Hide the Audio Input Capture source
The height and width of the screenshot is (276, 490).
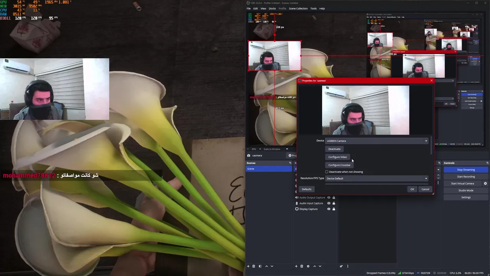(328, 203)
